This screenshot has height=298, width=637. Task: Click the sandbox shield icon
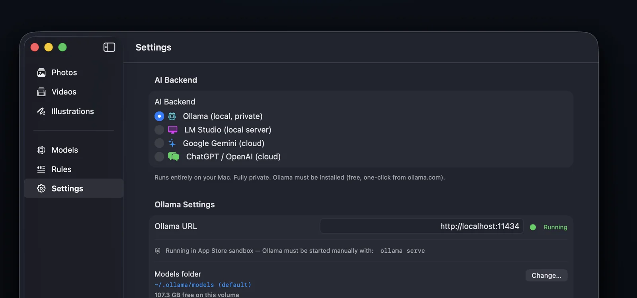(158, 251)
